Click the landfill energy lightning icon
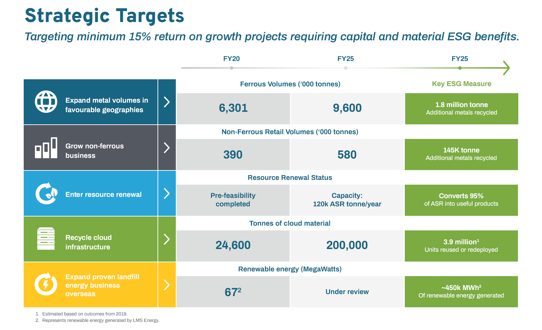Image resolution: width=542 pixels, height=330 pixels. click(x=46, y=284)
